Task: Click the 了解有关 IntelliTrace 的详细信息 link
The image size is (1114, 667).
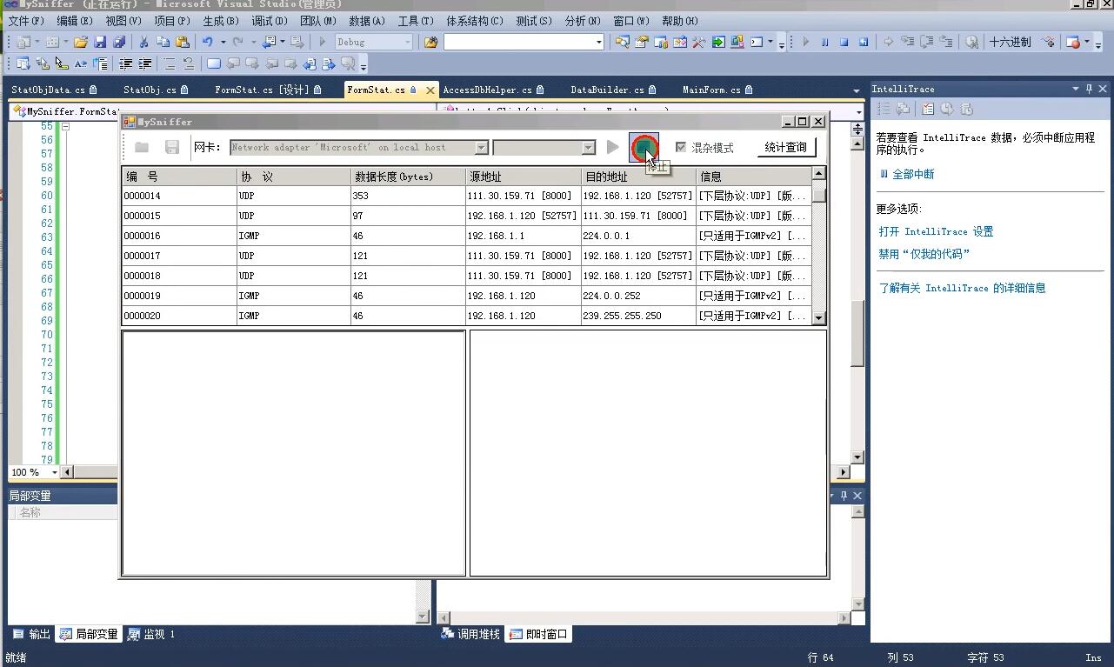Action: tap(962, 288)
